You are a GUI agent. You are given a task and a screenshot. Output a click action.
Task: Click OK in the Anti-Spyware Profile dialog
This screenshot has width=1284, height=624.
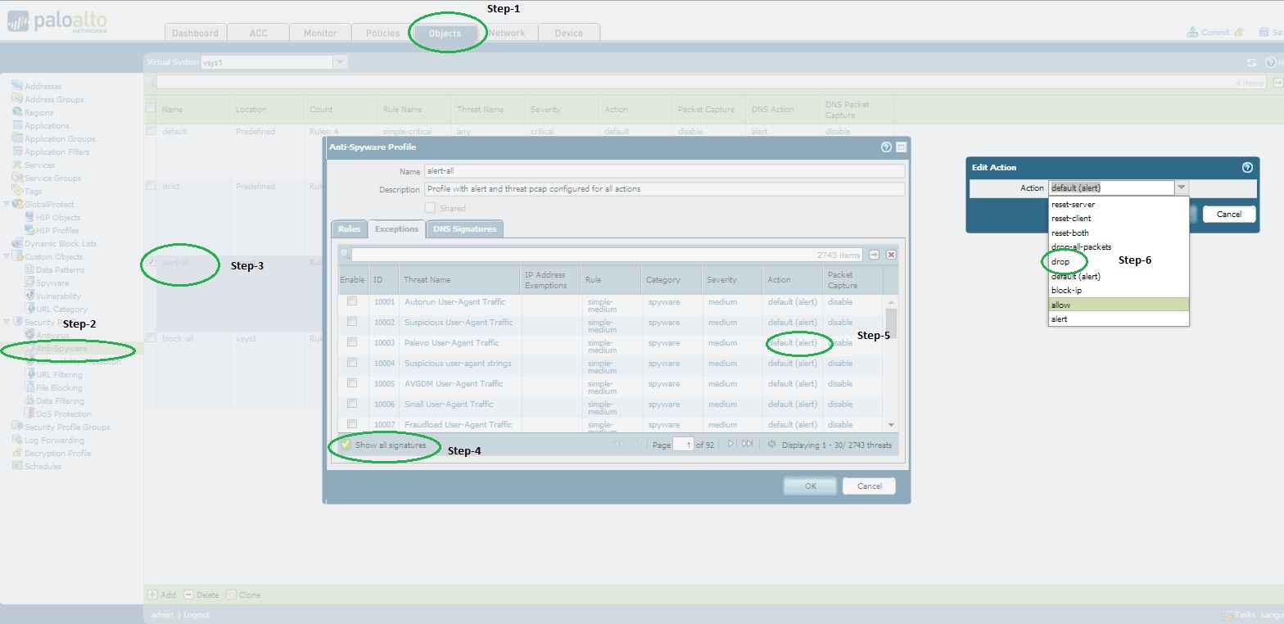pos(810,486)
